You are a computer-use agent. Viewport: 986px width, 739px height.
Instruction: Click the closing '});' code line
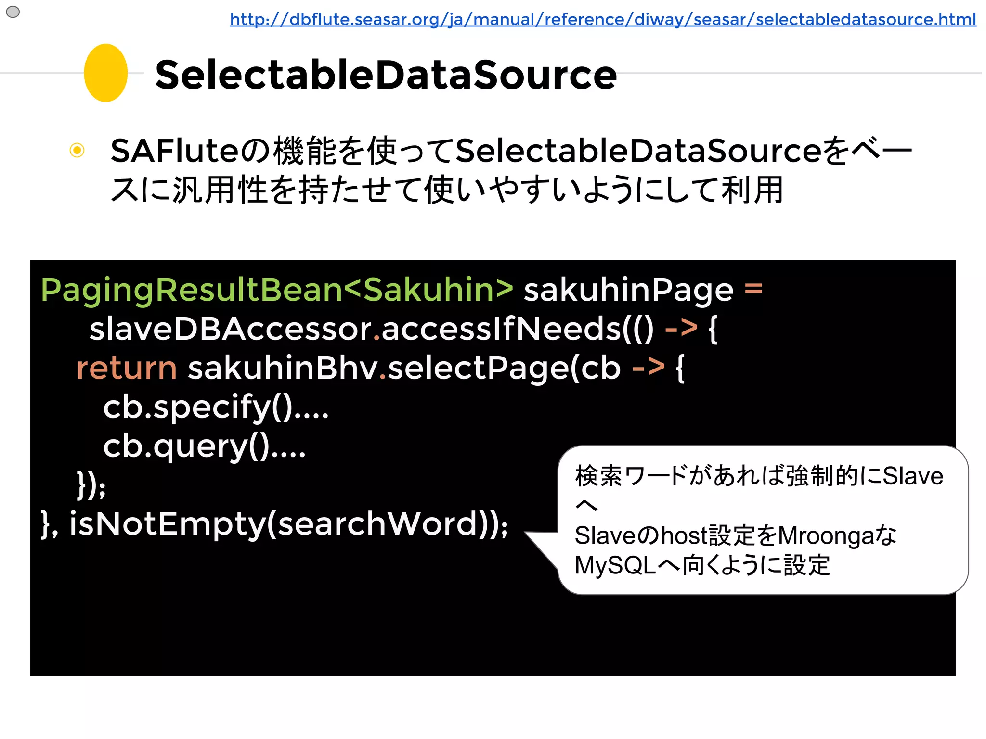pos(91,485)
